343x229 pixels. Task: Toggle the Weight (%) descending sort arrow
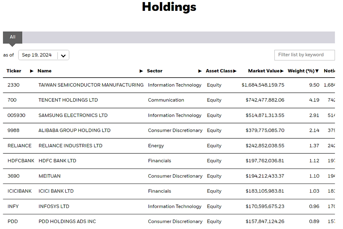pos(317,71)
